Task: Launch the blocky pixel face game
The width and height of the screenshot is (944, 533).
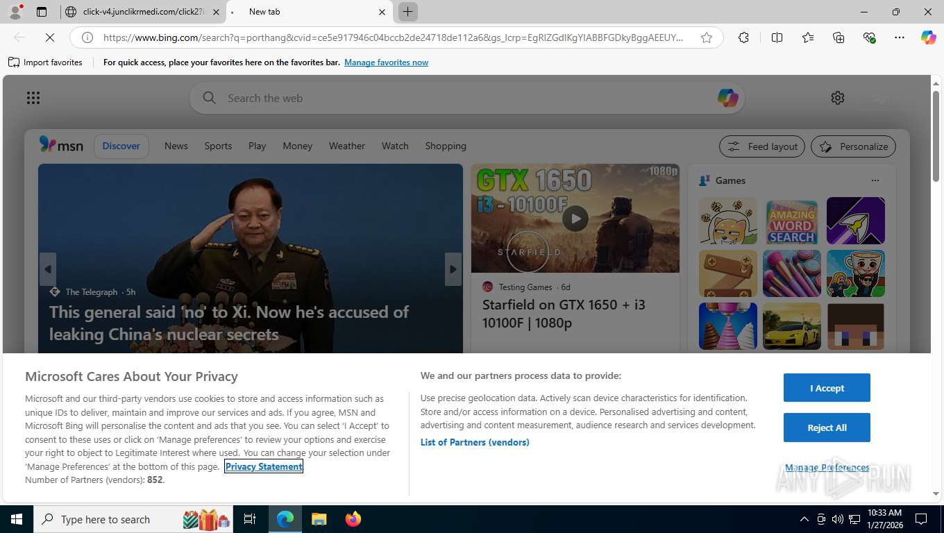Action: [855, 326]
